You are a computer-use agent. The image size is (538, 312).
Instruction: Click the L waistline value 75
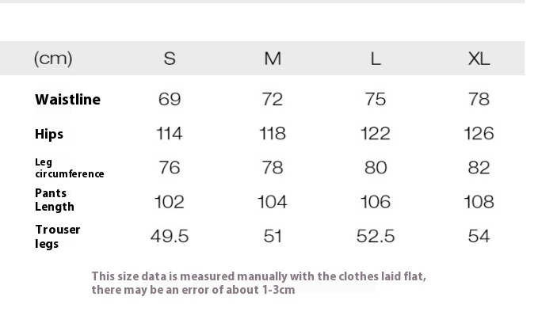[376, 100]
